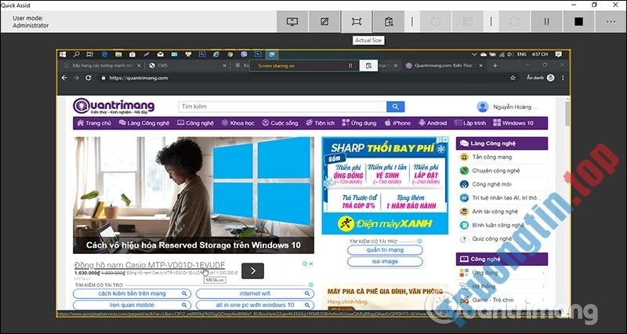Open the Viber icon on remote taskbar
The height and width of the screenshot is (334, 627).
point(244,54)
